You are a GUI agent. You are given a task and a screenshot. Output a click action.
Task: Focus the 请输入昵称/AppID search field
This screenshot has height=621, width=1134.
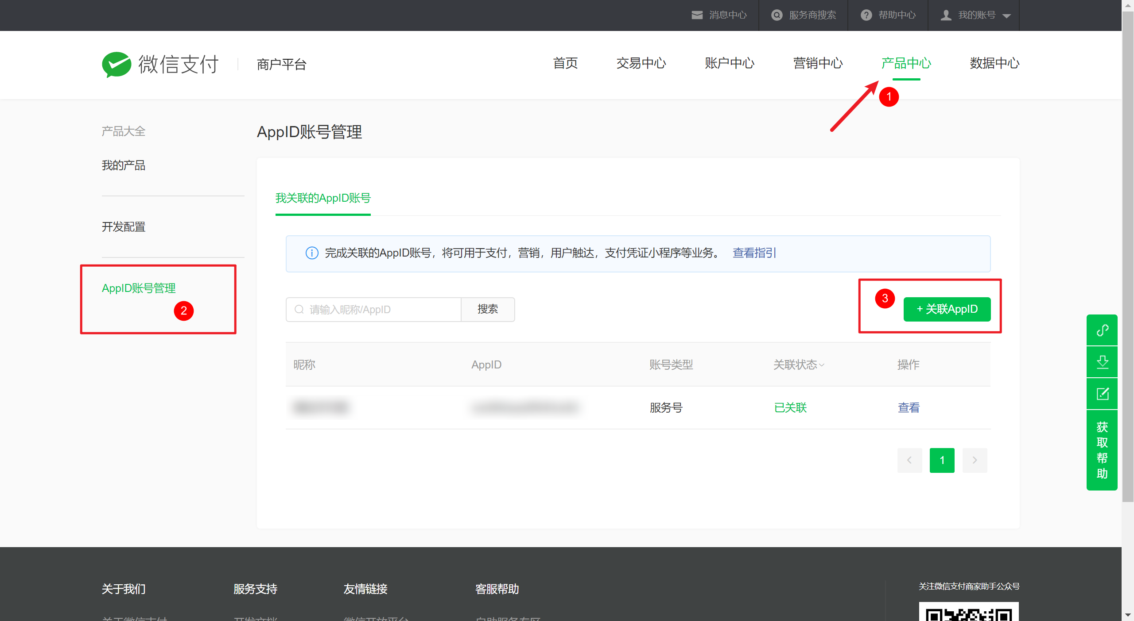(x=373, y=310)
